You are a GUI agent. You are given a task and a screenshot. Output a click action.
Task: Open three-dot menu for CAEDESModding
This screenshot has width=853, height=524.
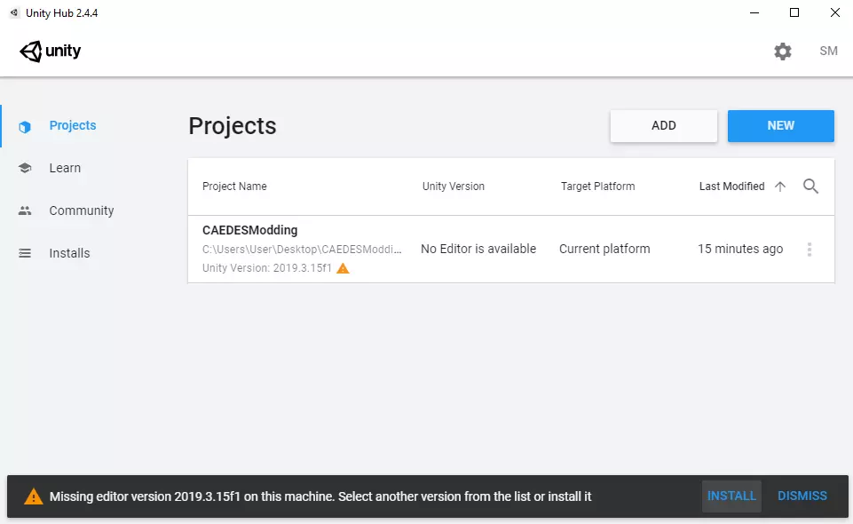click(809, 250)
